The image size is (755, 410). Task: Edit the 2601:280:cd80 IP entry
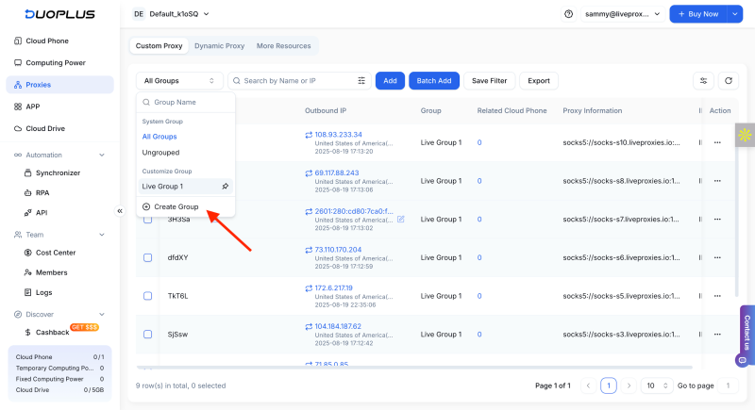[400, 220]
